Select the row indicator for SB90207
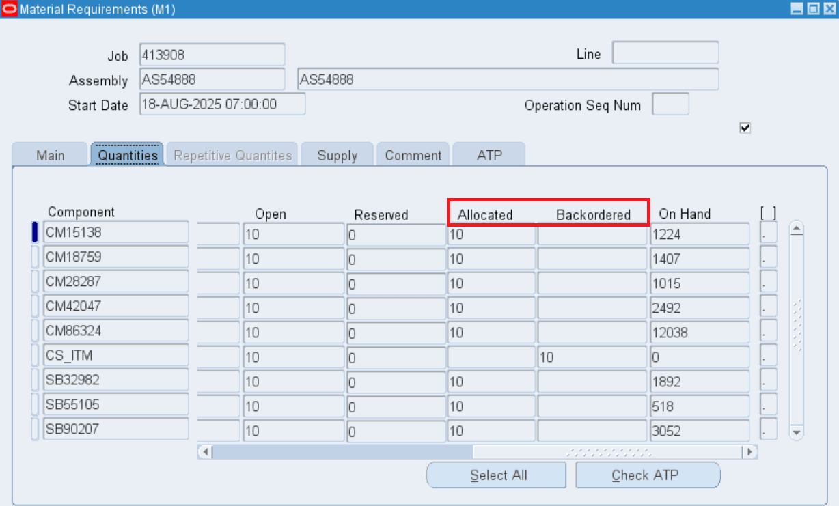The width and height of the screenshot is (839, 506). point(33,428)
